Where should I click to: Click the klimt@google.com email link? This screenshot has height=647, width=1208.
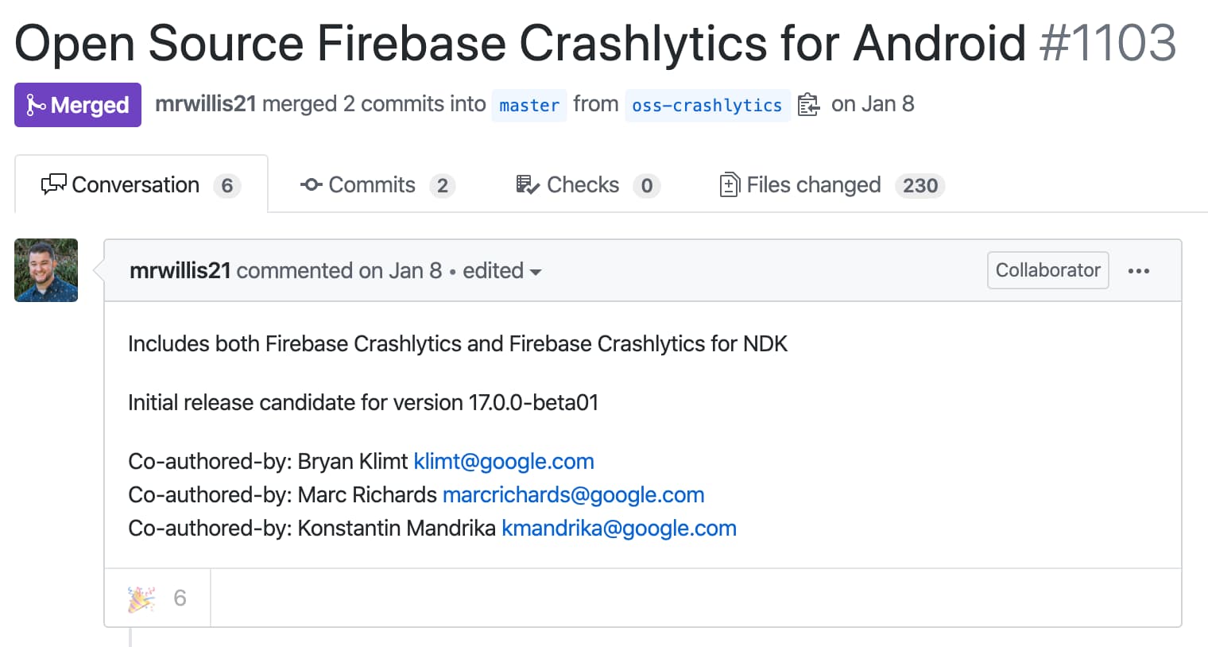504,461
